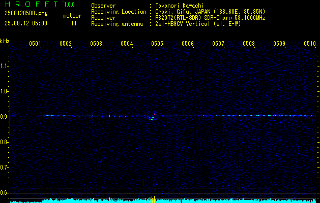
Task: Click the yellow meteor marker under 0503
Action: pyautogui.click(x=93, y=200)
